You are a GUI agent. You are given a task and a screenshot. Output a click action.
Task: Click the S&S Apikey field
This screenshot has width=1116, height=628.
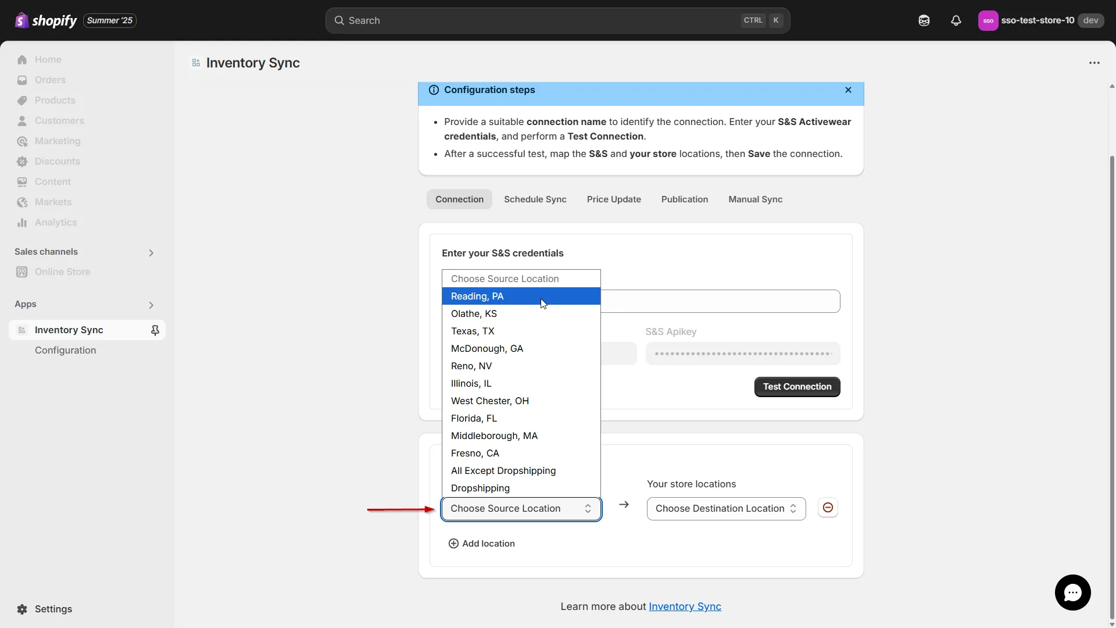point(743,354)
